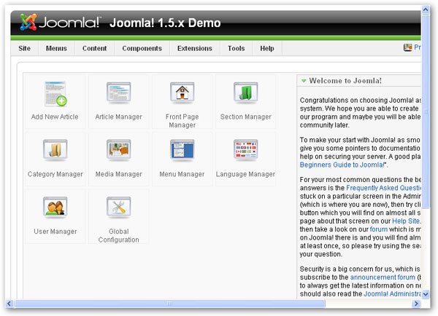The image size is (438, 316).
Task: Open the Global Configuration tools icon
Action: coord(119,208)
